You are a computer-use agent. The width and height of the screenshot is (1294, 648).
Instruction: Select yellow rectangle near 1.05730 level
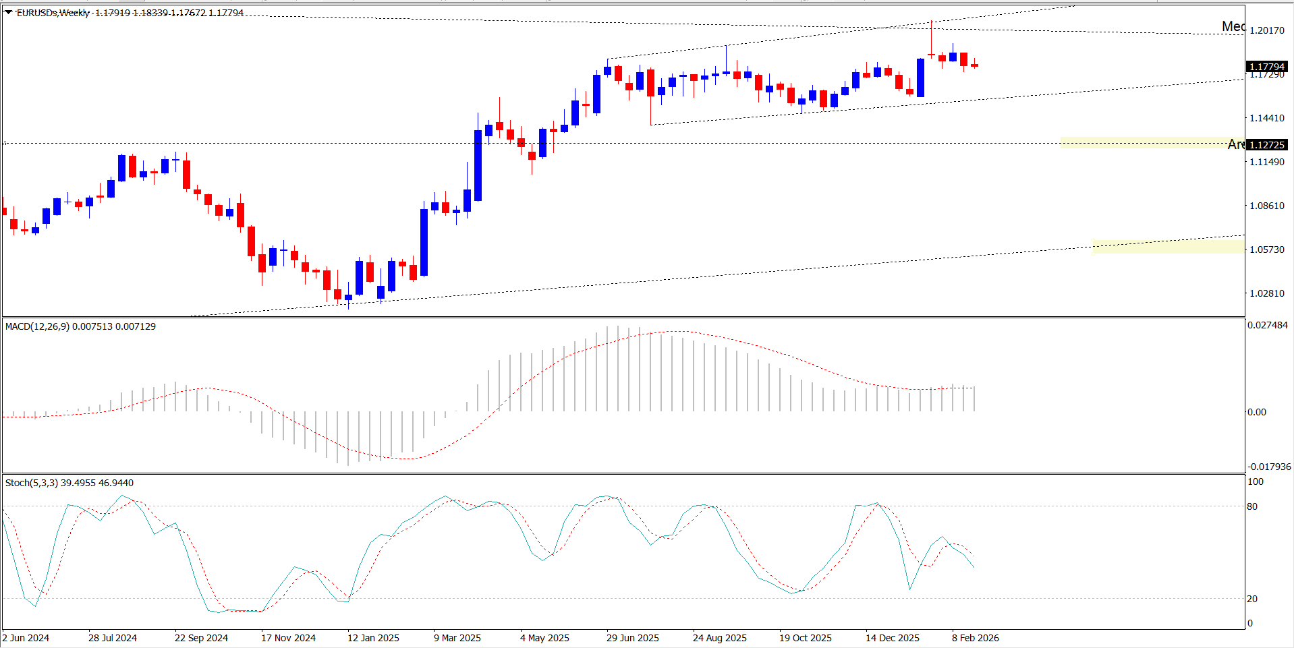pyautogui.click(x=1167, y=247)
